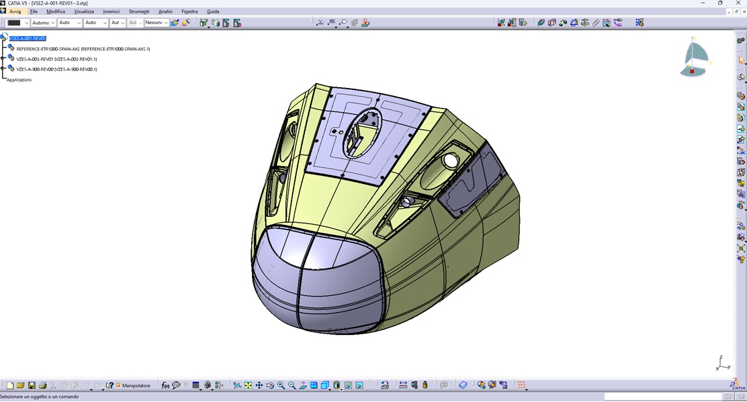The width and height of the screenshot is (747, 402).
Task: Zoom out with the magnifier minus icon
Action: click(292, 385)
